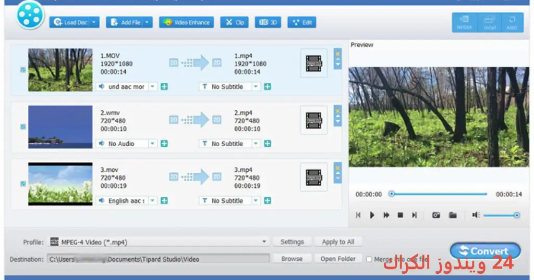Add subtitle to 1.mp4 with plus icon
This screenshot has height=280, width=534.
click(268, 86)
